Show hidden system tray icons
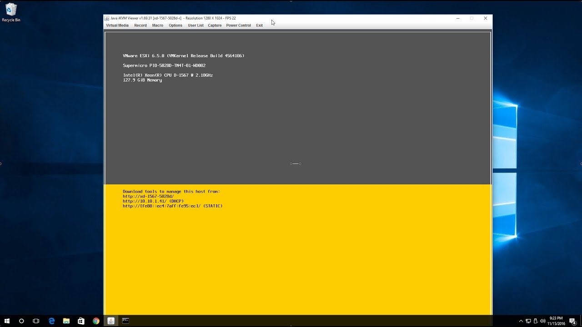The width and height of the screenshot is (582, 327). click(522, 321)
